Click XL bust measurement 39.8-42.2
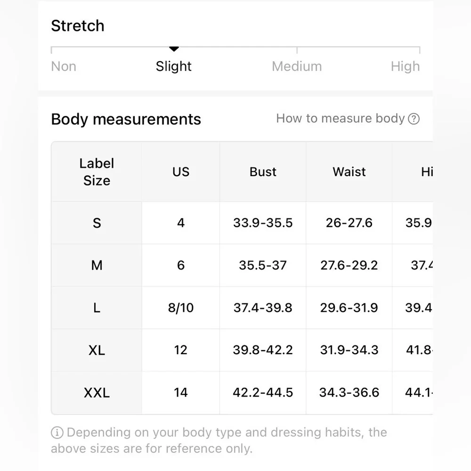Viewport: 471px width, 471px height. coord(263,350)
